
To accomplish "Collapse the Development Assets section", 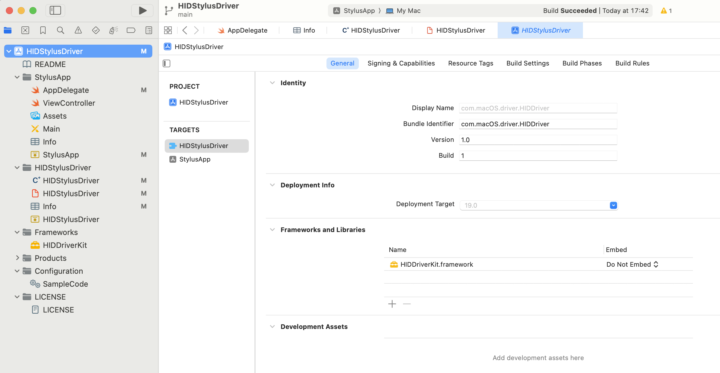I will point(272,327).
